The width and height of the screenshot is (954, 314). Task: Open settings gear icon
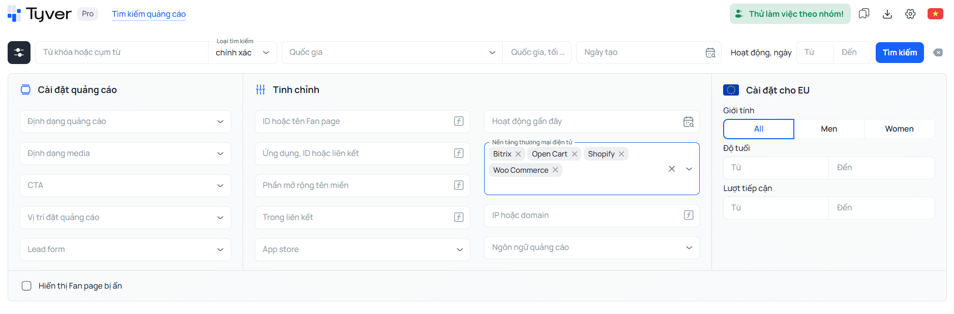tap(910, 14)
